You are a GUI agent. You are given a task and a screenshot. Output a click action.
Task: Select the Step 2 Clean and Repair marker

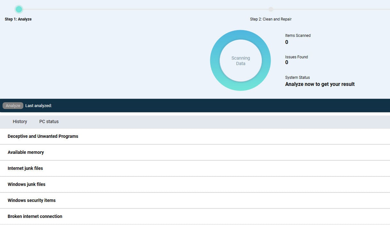(x=271, y=9)
